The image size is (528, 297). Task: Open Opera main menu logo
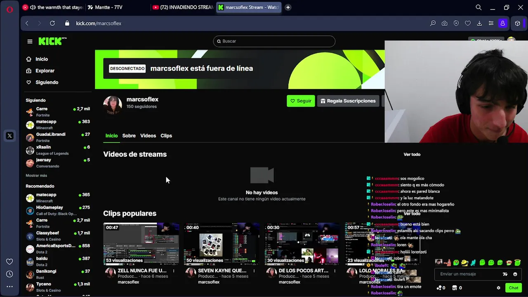[x=9, y=9]
